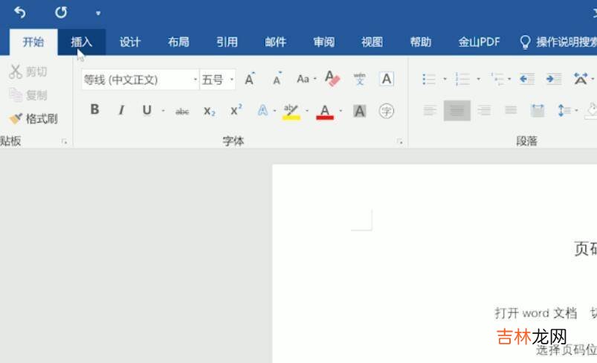Image resolution: width=597 pixels, height=363 pixels.
Task: Apply the red font color swatch
Action: tap(325, 111)
